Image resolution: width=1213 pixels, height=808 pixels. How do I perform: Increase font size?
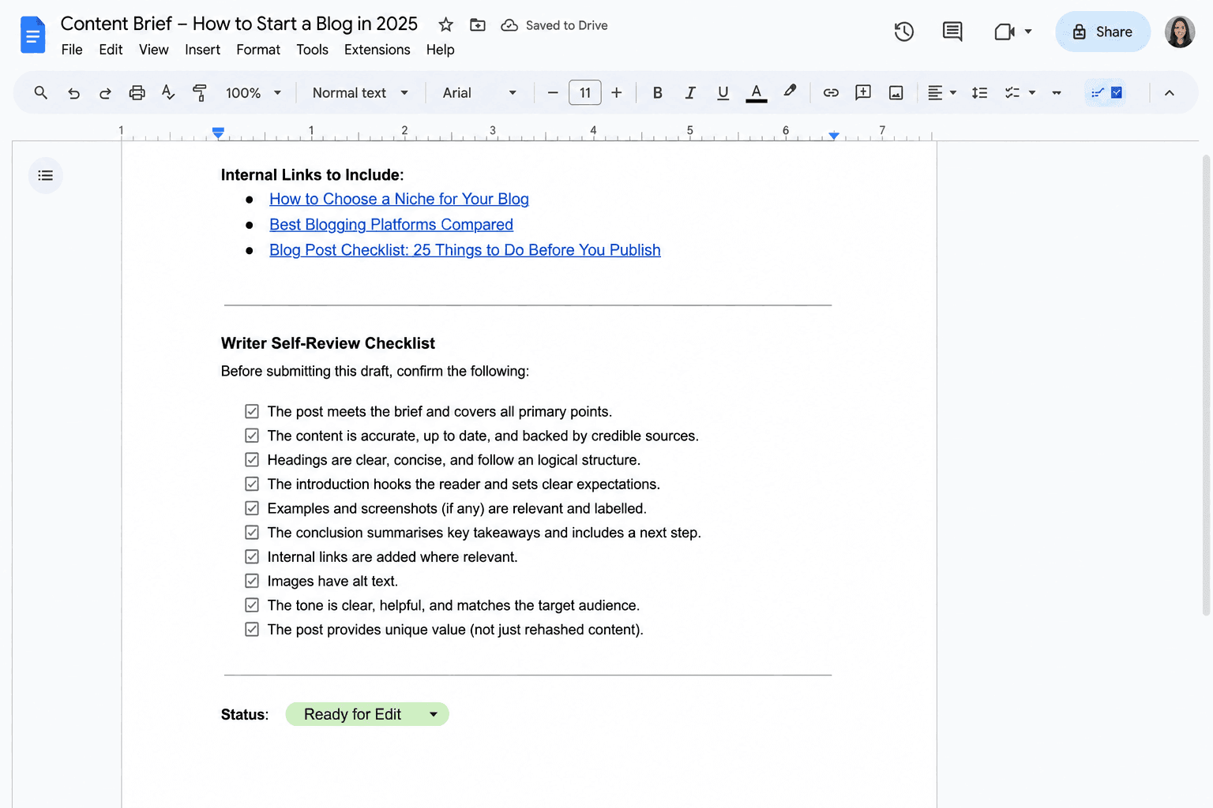pos(617,92)
